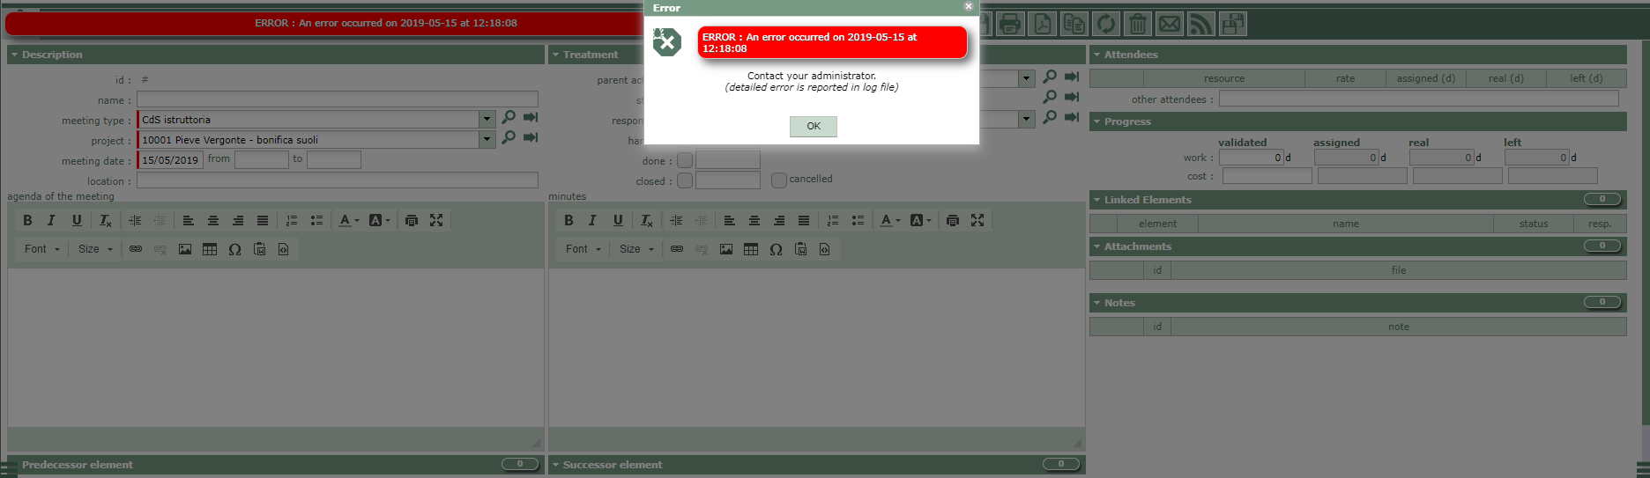Click the go-to arrow beside meeting type
The width and height of the screenshot is (1650, 478).
pos(531,117)
